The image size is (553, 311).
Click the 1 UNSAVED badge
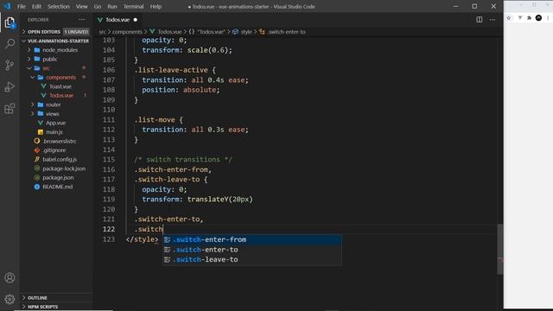[76, 32]
